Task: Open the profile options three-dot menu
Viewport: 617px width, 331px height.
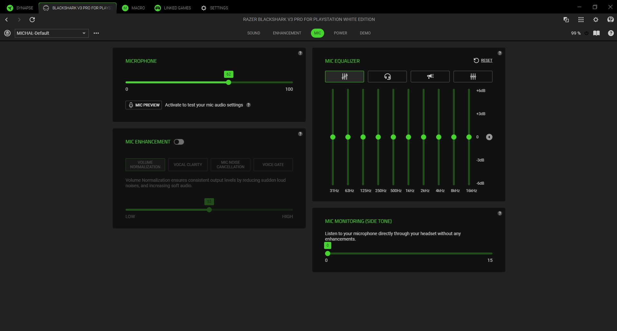Action: (96, 33)
